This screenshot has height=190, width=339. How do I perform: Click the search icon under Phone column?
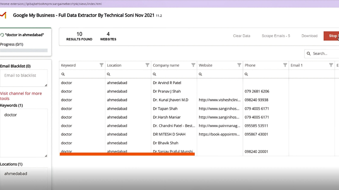tap(246, 74)
